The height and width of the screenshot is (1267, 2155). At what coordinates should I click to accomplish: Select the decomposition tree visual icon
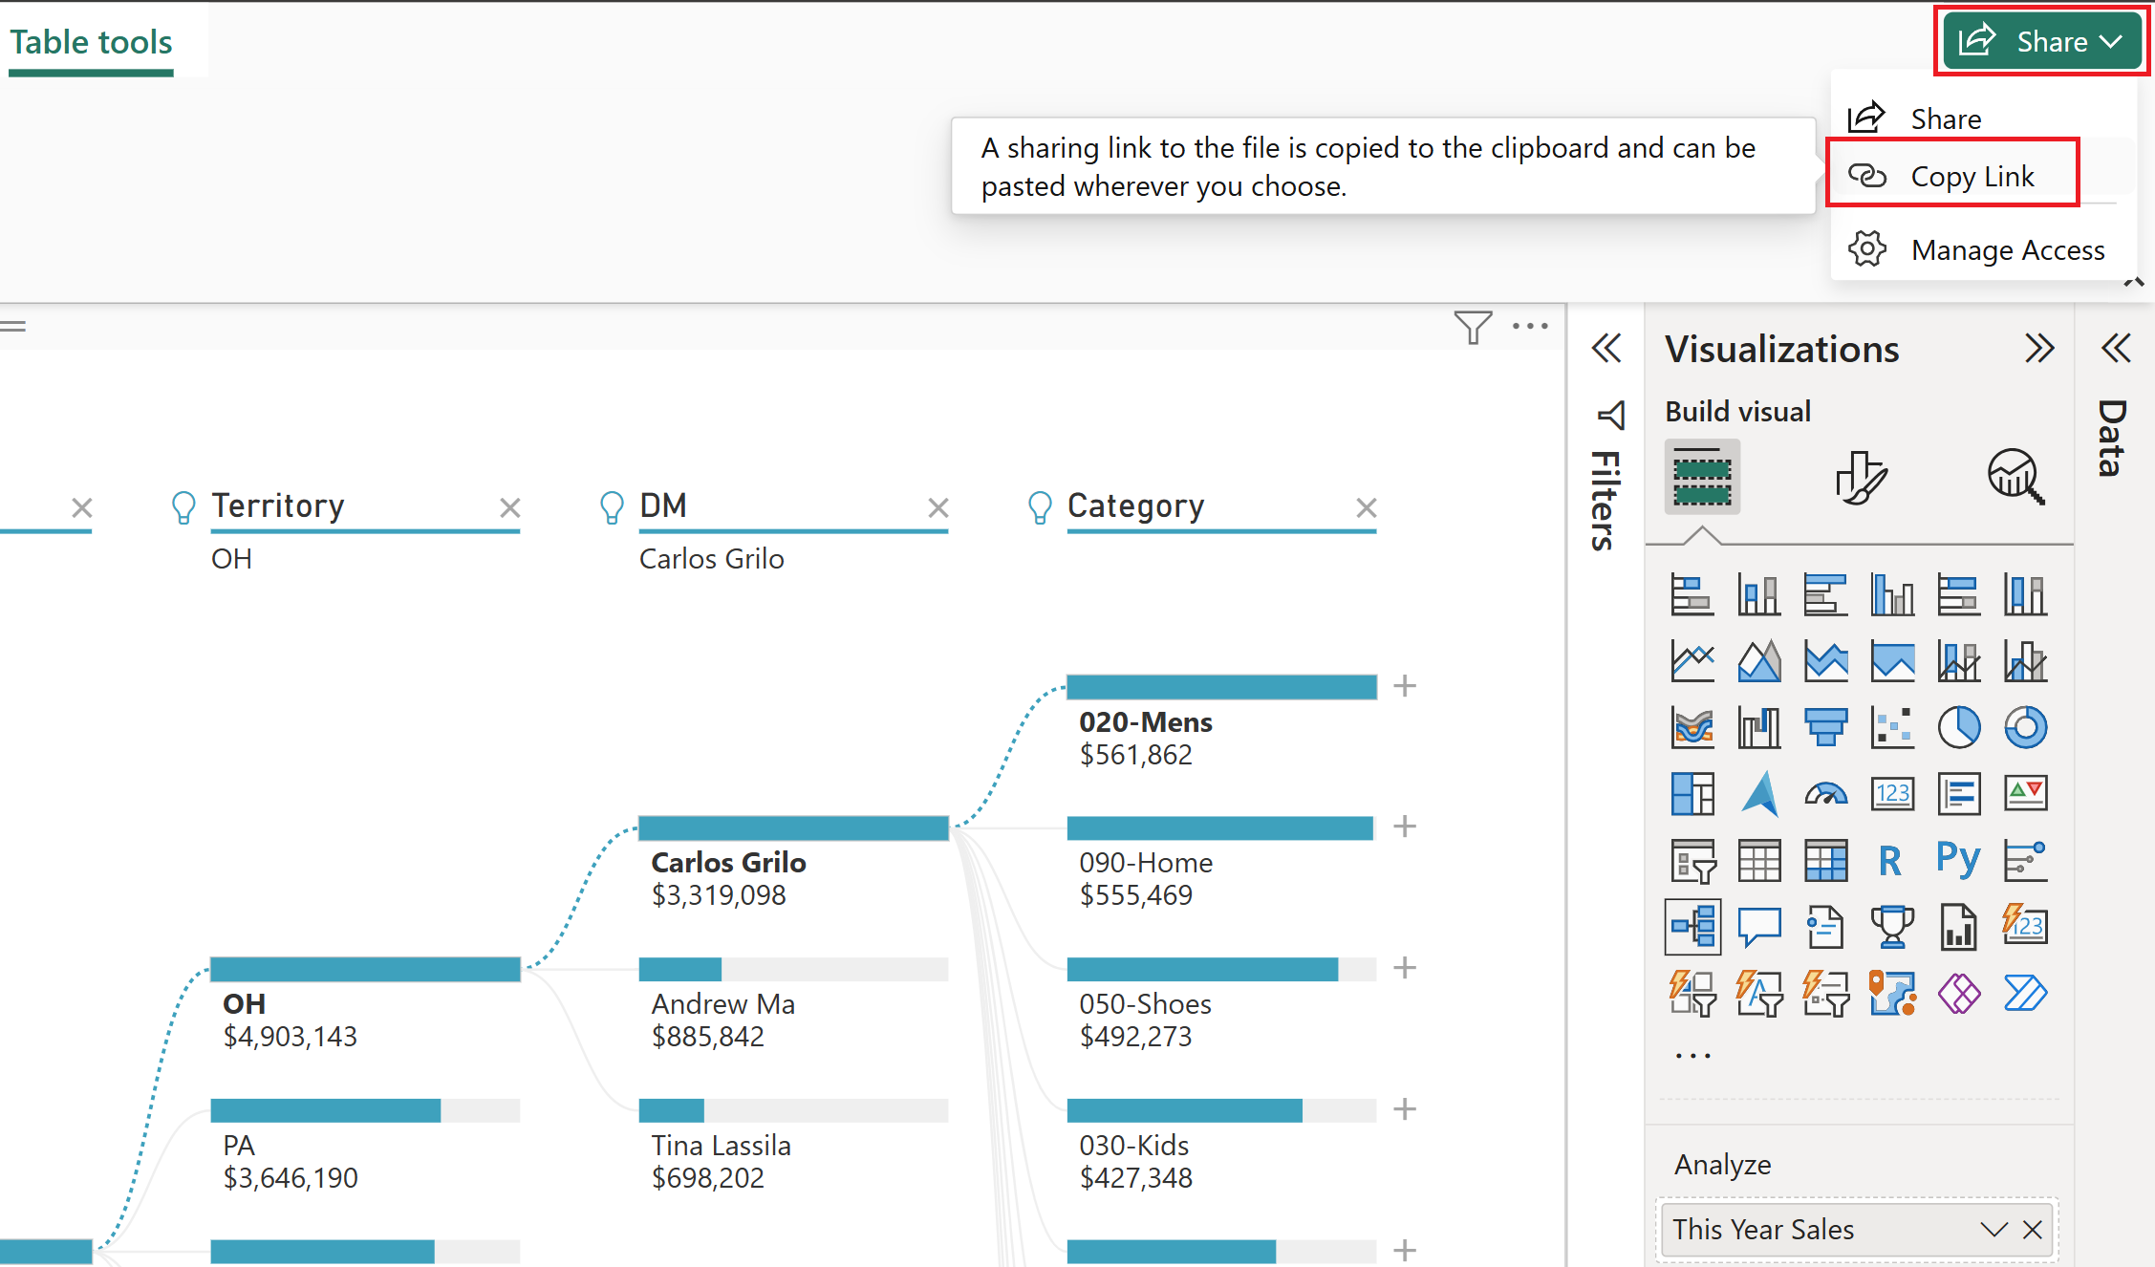pos(1692,926)
